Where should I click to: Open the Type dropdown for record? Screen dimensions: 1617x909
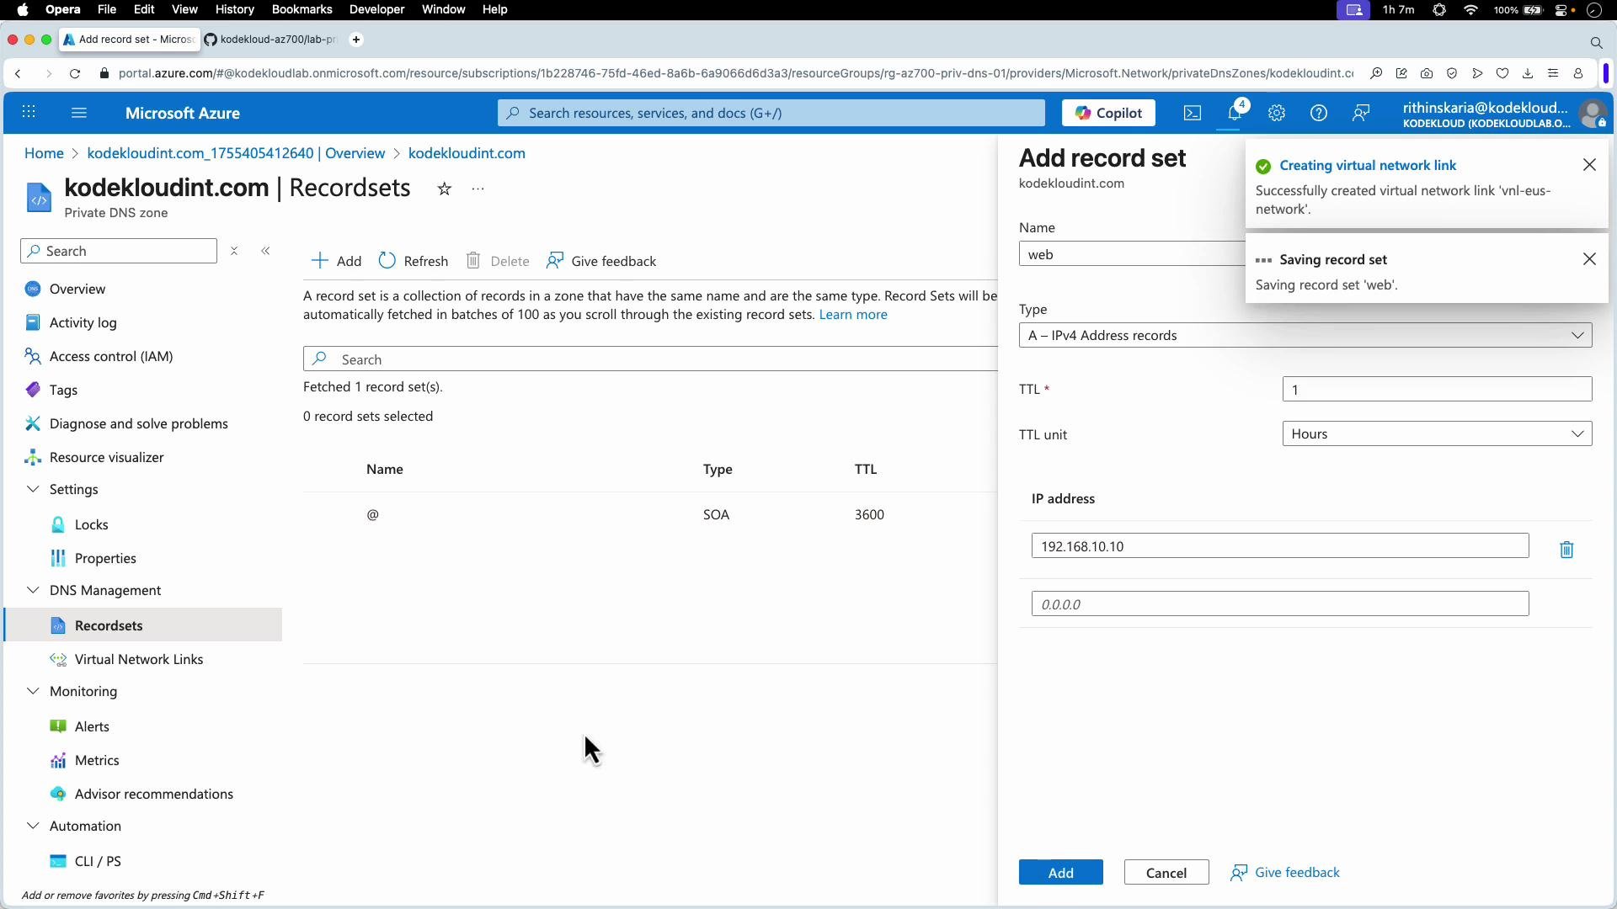pyautogui.click(x=1305, y=335)
